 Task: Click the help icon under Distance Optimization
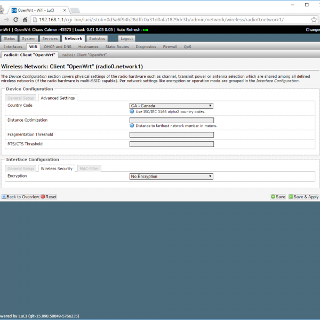(x=132, y=125)
